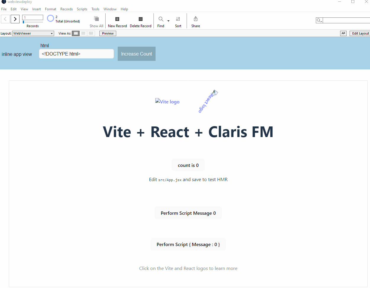Click the Preview button
The image size is (370, 288).
pos(108,33)
